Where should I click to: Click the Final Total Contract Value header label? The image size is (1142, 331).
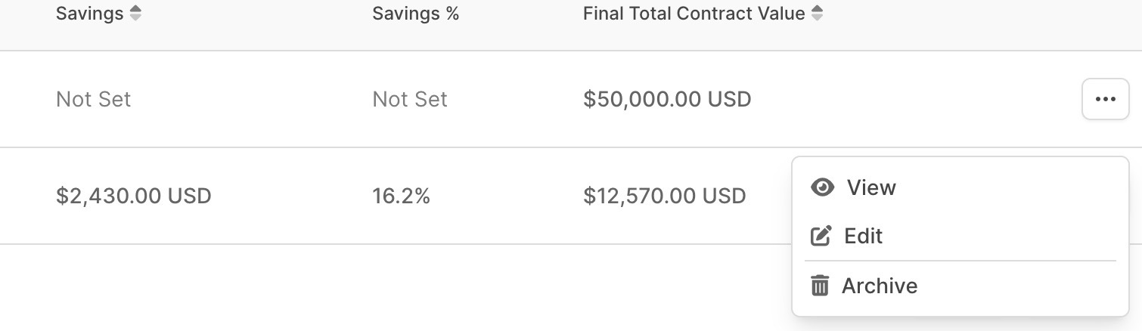pos(694,14)
